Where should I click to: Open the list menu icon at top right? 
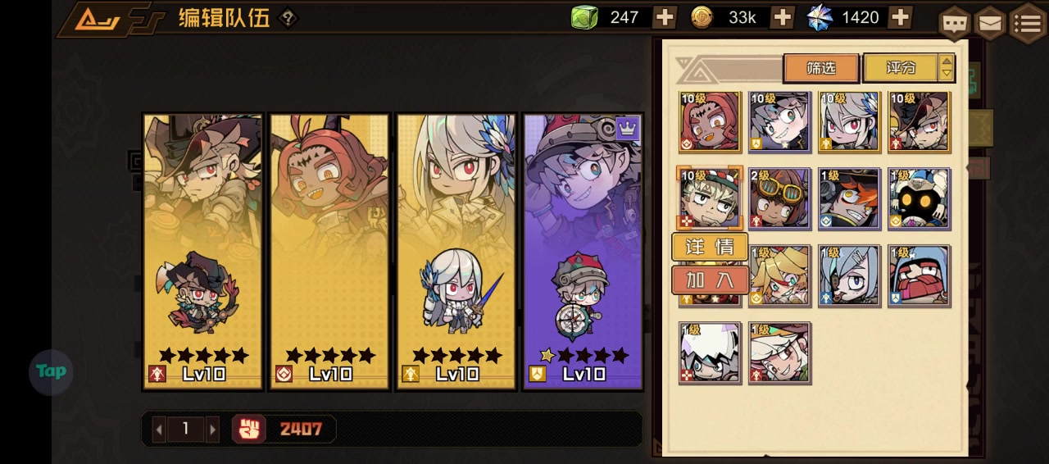tap(1028, 23)
